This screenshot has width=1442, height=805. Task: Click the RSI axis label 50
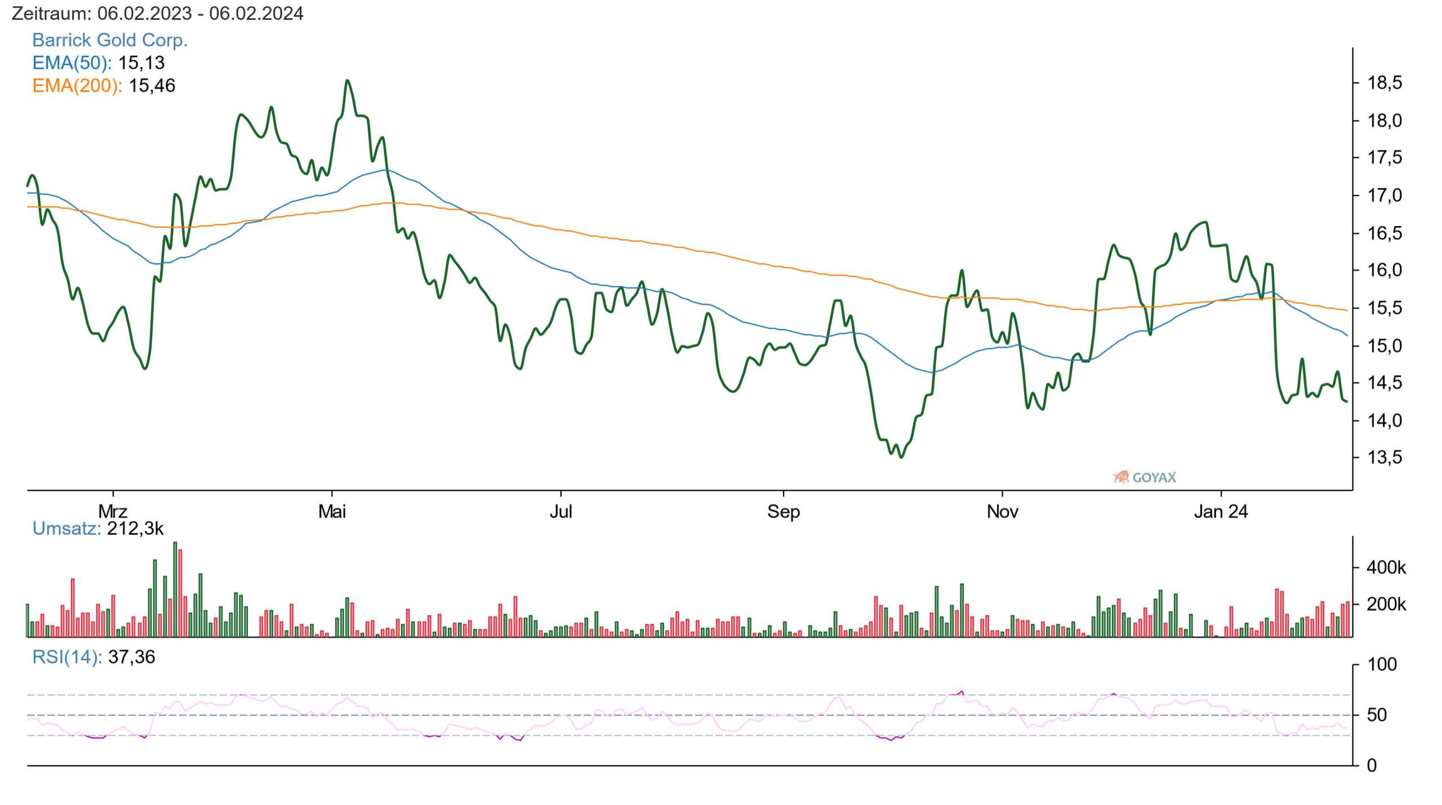(1377, 715)
